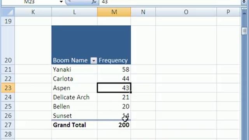Select row 27 header
This screenshot has height=140, width=249.
click(x=8, y=125)
